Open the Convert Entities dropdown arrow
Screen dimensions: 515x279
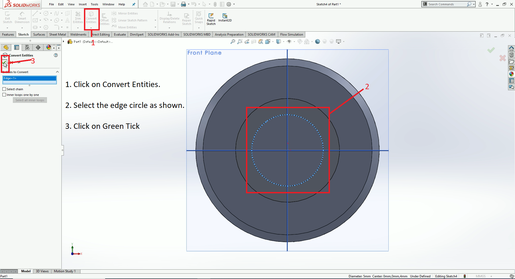click(x=91, y=28)
